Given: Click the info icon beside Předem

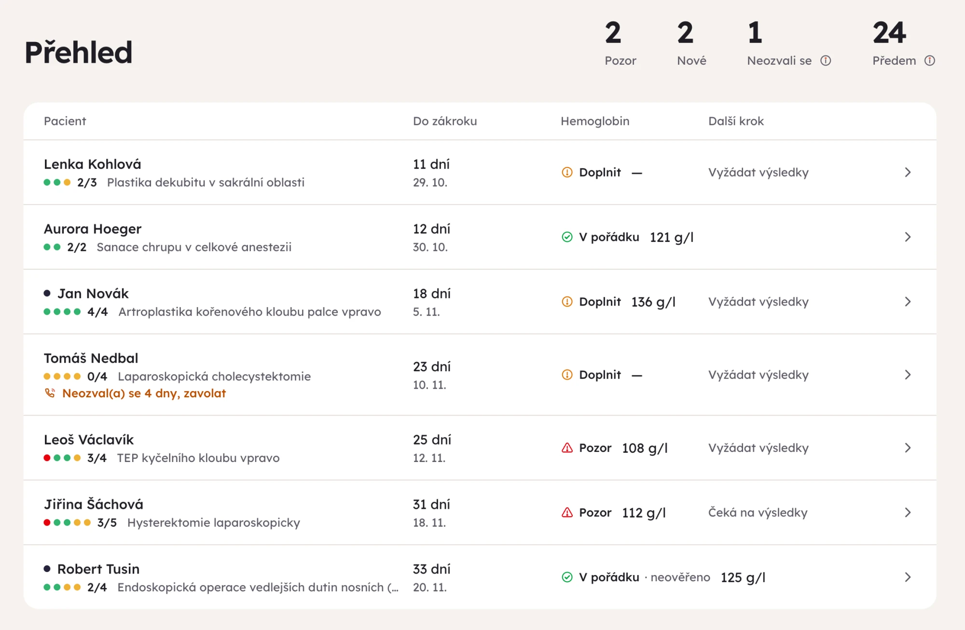Looking at the screenshot, I should 930,60.
